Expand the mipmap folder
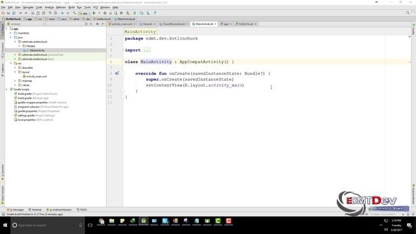 [15, 81]
